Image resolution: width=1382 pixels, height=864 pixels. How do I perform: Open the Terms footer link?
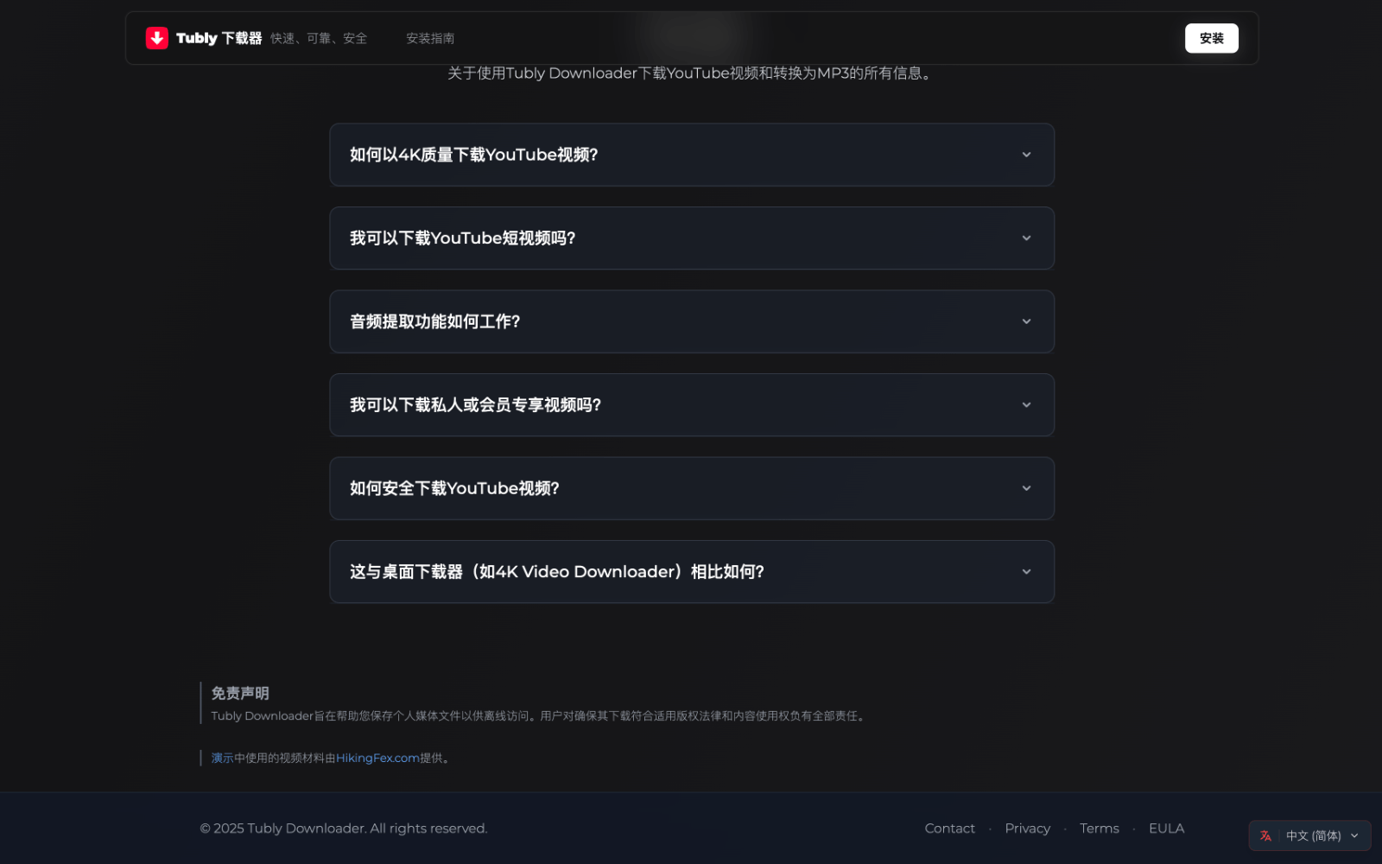[x=1099, y=828]
